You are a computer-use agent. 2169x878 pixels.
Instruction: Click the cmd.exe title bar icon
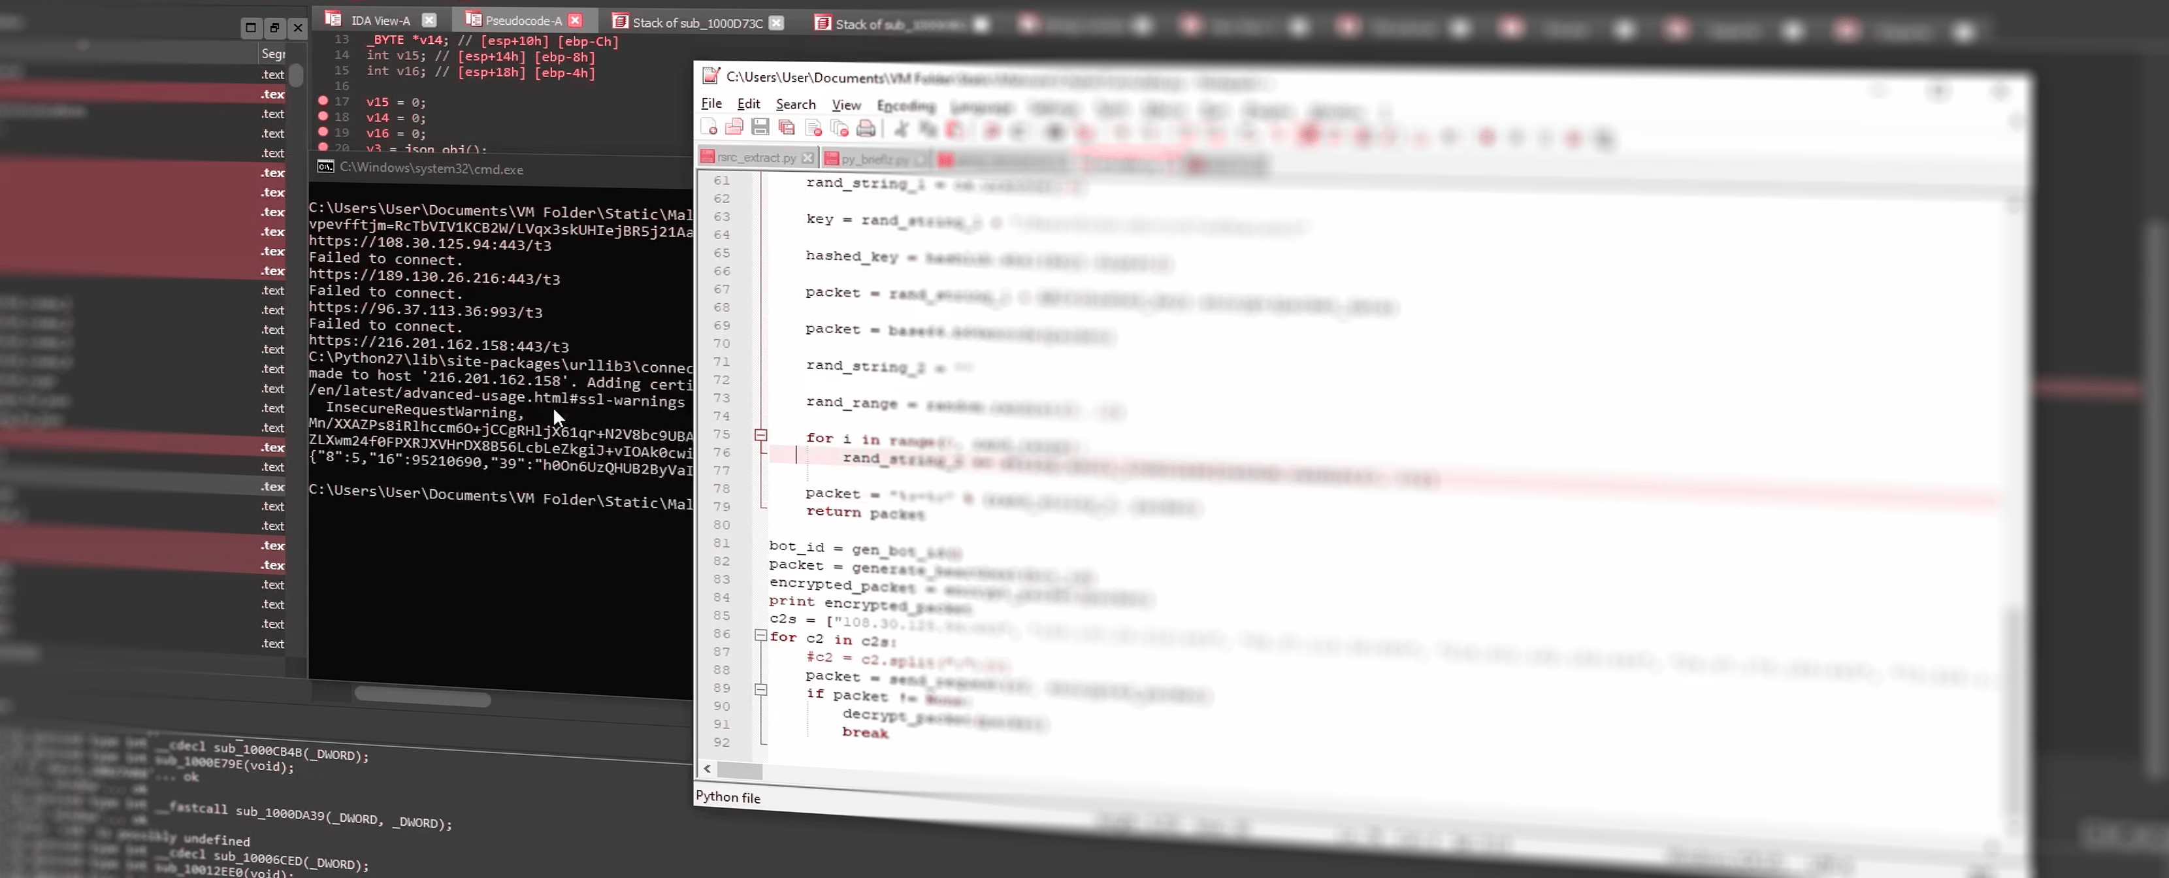click(x=325, y=167)
